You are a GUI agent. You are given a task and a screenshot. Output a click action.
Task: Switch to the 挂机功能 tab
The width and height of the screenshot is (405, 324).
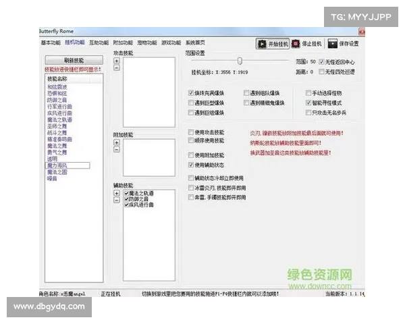click(x=75, y=43)
